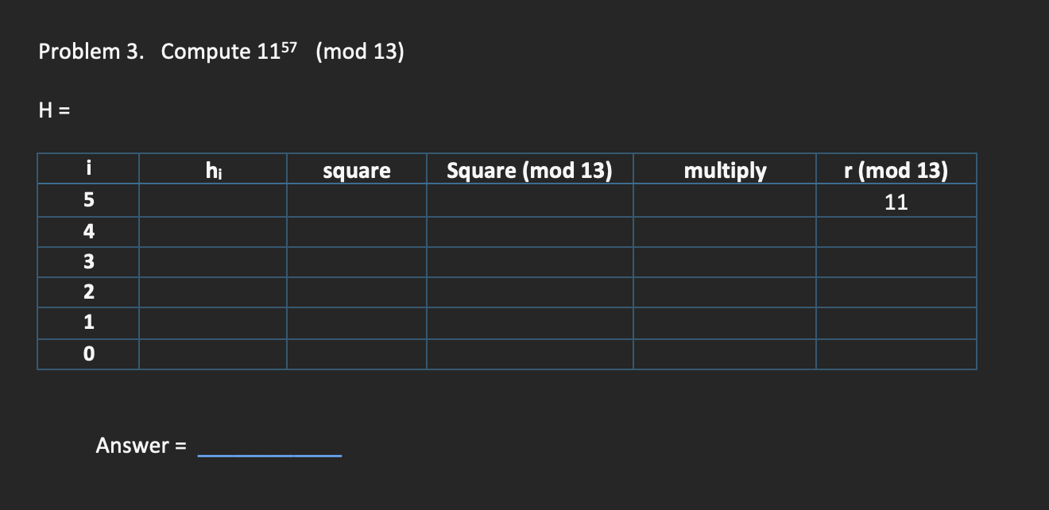The image size is (1049, 510).
Task: Select the "hi" column header cell
Action: pos(212,169)
